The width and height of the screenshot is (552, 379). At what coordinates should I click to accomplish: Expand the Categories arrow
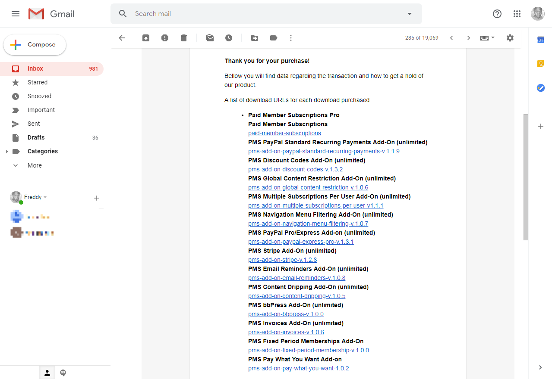[x=6, y=152]
